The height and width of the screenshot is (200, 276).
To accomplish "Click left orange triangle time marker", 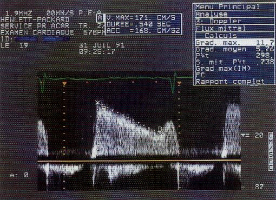I will pos(64,83).
